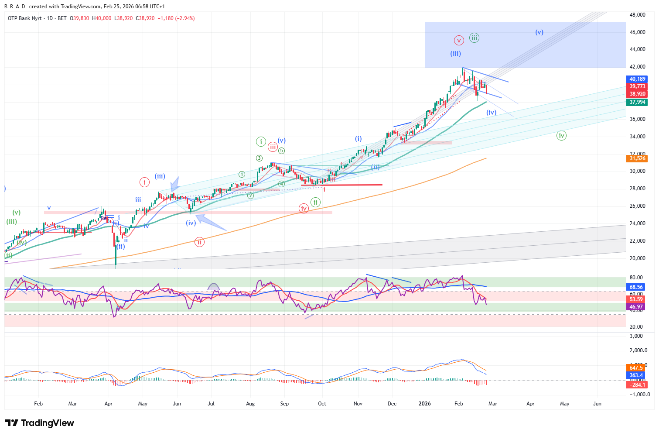Click the Oct label on the time axis
The height and width of the screenshot is (436, 659).
coord(322,404)
